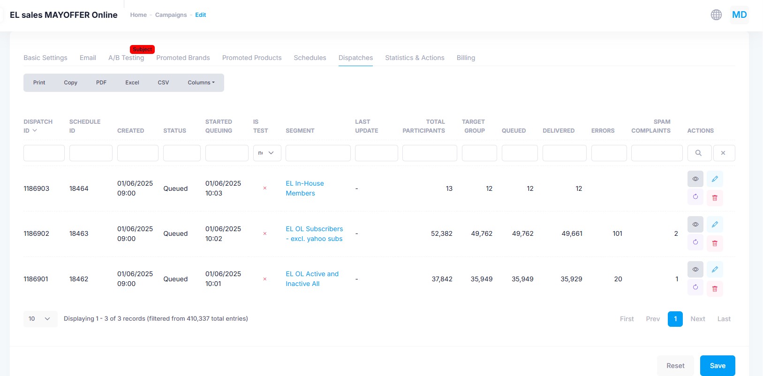763x376 pixels.
Task: Select dispatch ID 1186902 cell
Action: point(37,234)
